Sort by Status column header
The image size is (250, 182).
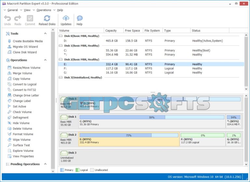click(x=210, y=31)
